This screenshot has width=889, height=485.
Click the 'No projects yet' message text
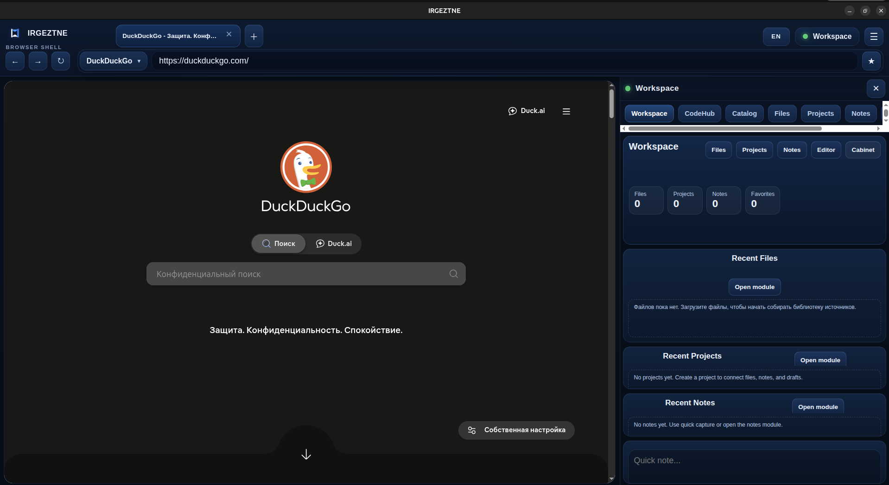pos(718,378)
